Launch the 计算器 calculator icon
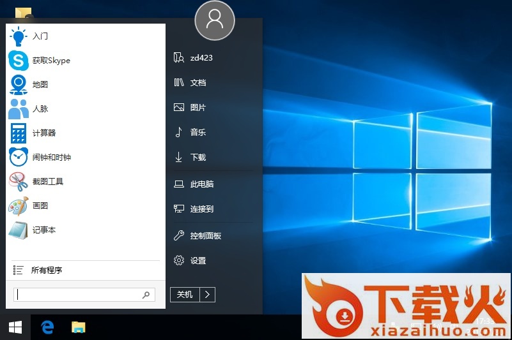Image resolution: width=512 pixels, height=340 pixels. (19, 133)
